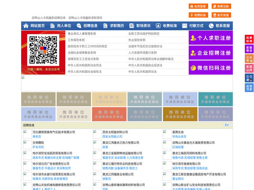Open 工伤保险条例 link
This screenshot has width=254, height=190.
point(76,40)
